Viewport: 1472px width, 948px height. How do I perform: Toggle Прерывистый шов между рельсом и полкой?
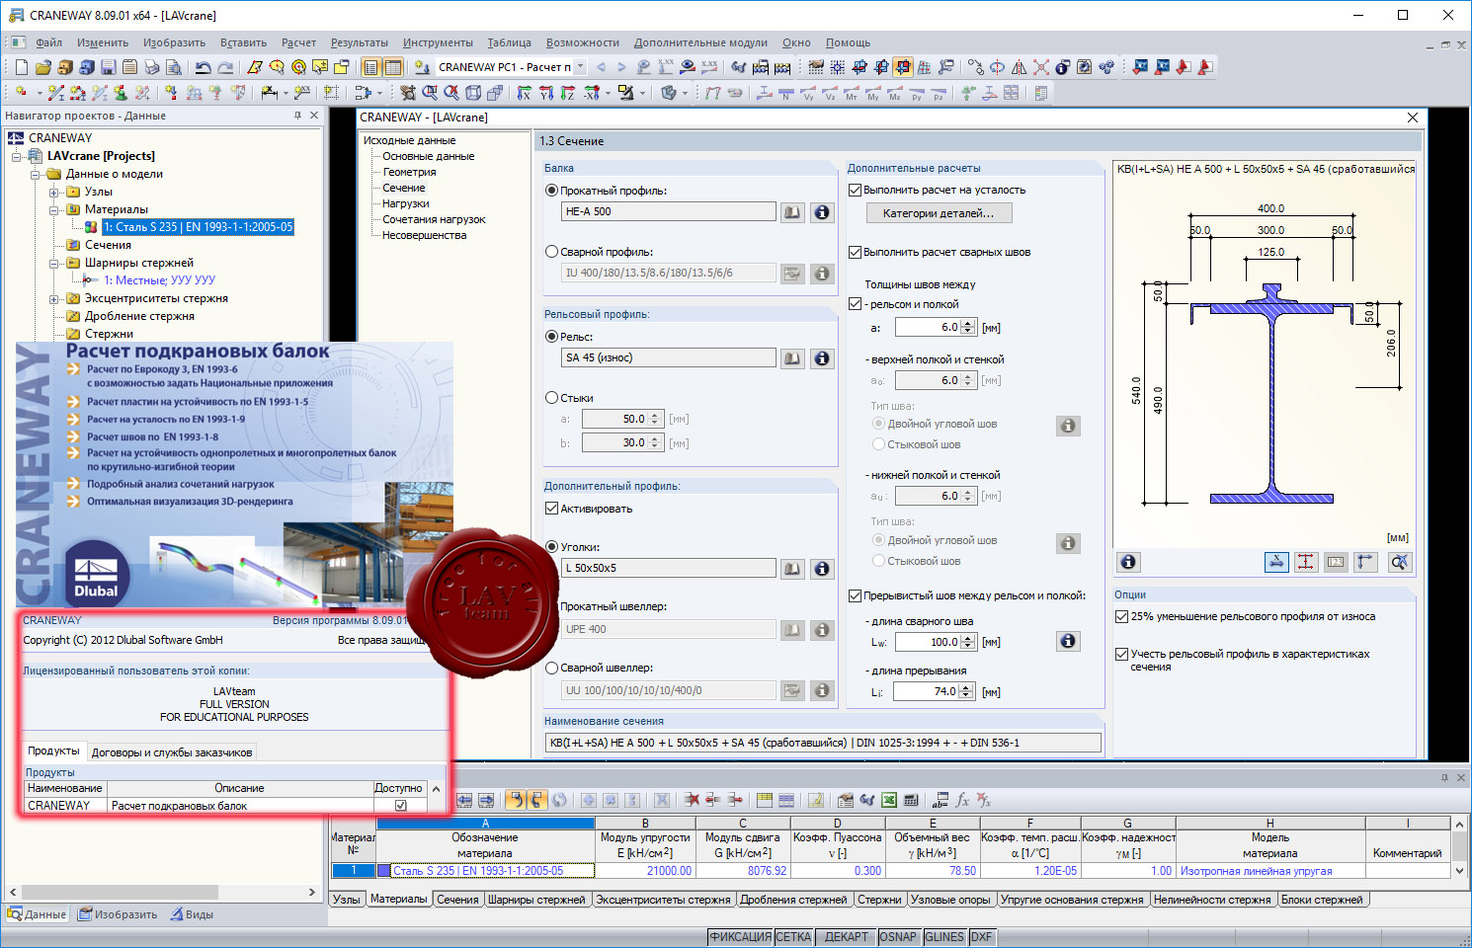click(x=856, y=595)
